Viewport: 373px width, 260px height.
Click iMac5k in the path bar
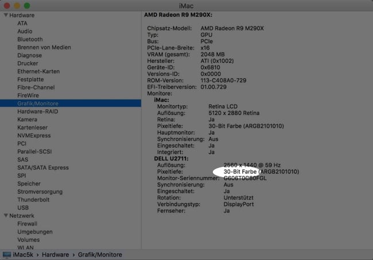23,255
